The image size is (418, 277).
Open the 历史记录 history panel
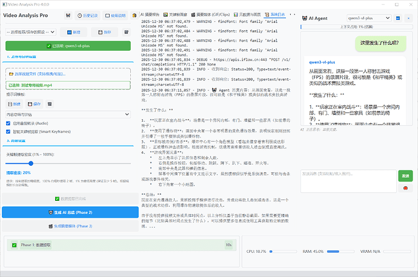pyautogui.click(x=87, y=16)
